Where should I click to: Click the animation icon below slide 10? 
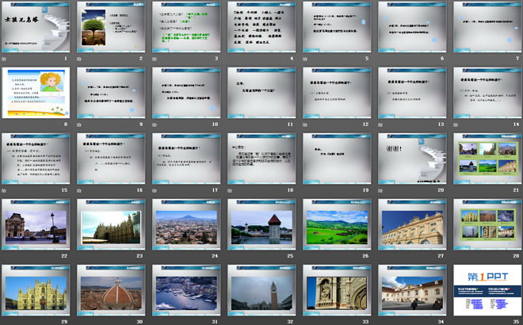point(156,124)
